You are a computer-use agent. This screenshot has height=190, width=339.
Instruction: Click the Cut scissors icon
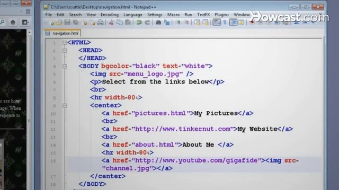[112, 22]
